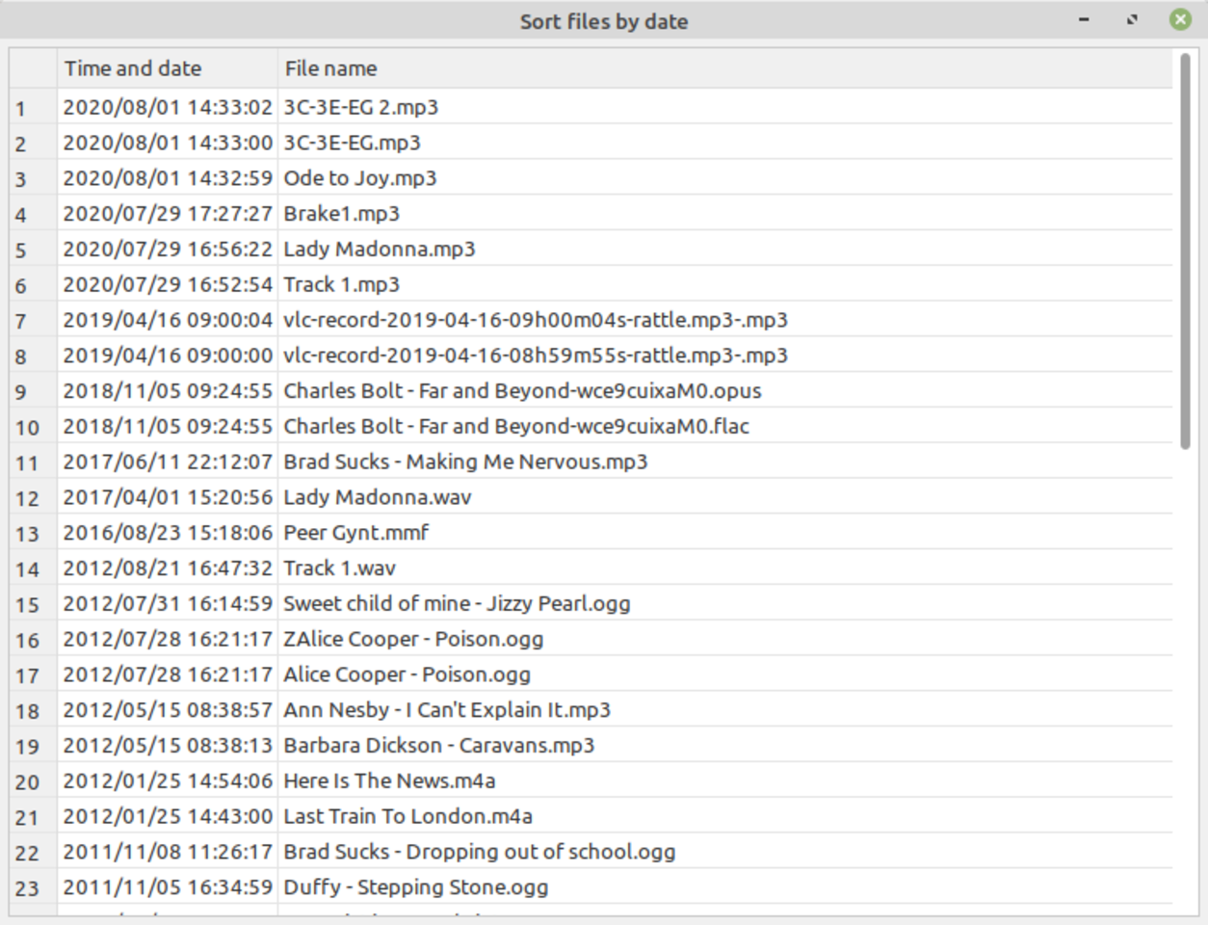This screenshot has height=925, width=1208.
Task: Select Charles Bolt Far and Beyond .flac file
Action: [516, 426]
